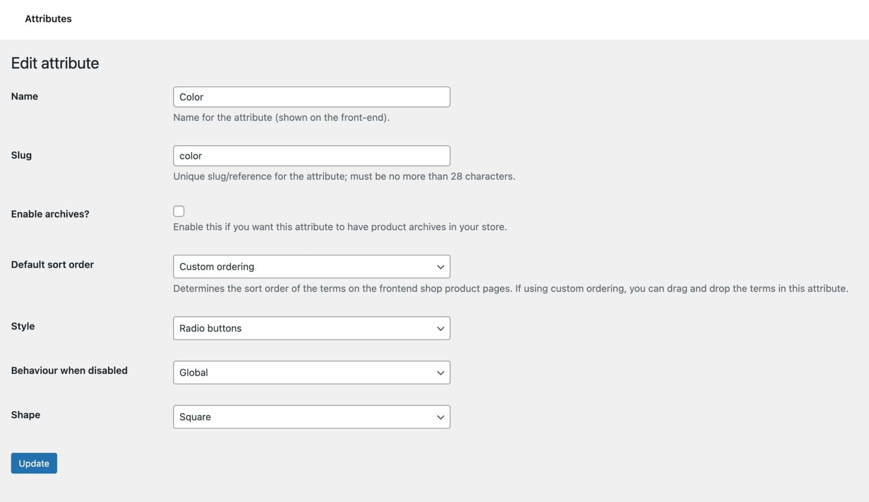Open the Style dropdown showing Radio buttons
The image size is (869, 502).
coord(311,328)
